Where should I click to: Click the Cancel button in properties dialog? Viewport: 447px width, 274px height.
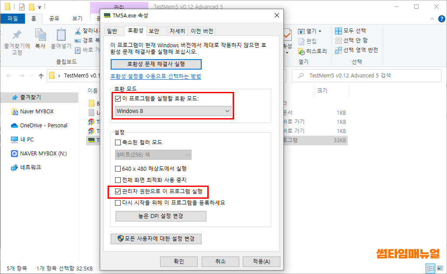[220, 261]
